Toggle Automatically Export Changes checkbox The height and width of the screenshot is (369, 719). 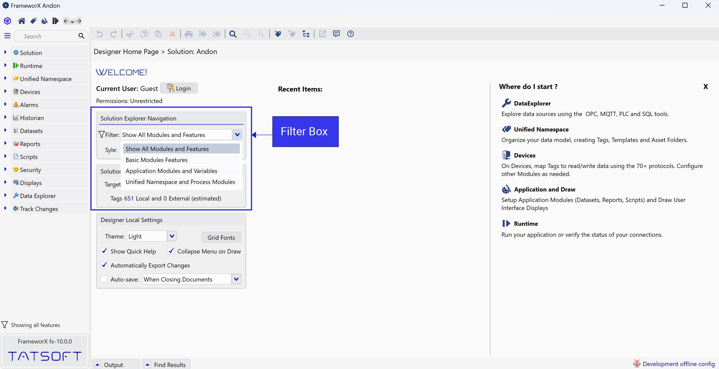pyautogui.click(x=104, y=265)
